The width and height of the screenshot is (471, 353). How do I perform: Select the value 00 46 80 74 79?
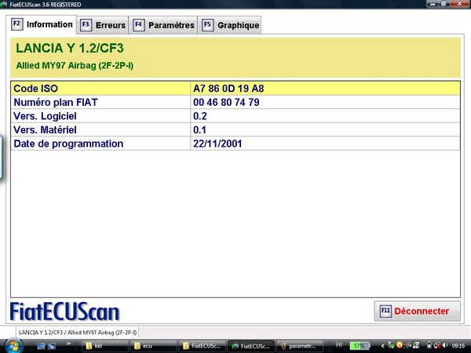tap(226, 102)
